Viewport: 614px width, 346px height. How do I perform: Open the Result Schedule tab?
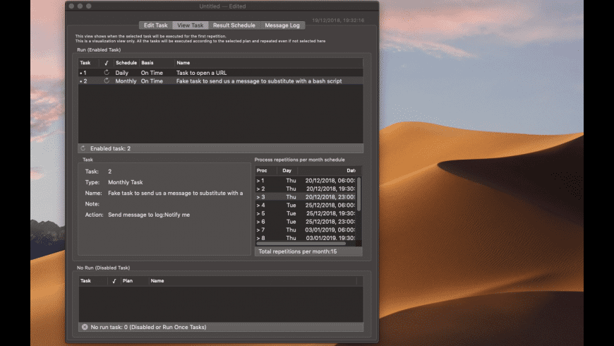pyautogui.click(x=234, y=25)
